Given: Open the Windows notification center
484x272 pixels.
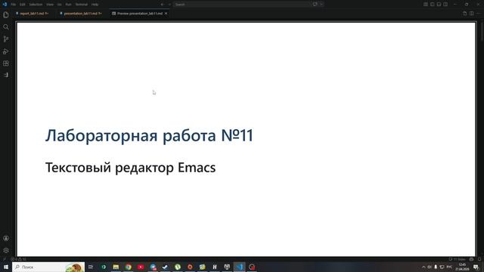Looking at the screenshot, I should (x=476, y=267).
